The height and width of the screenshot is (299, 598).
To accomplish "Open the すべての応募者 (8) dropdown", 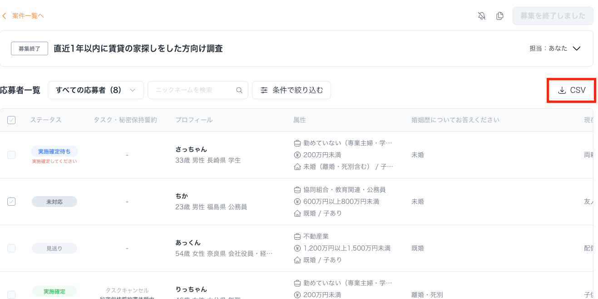I will [x=95, y=90].
